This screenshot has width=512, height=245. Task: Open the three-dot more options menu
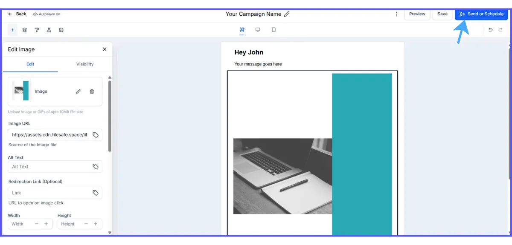click(397, 14)
